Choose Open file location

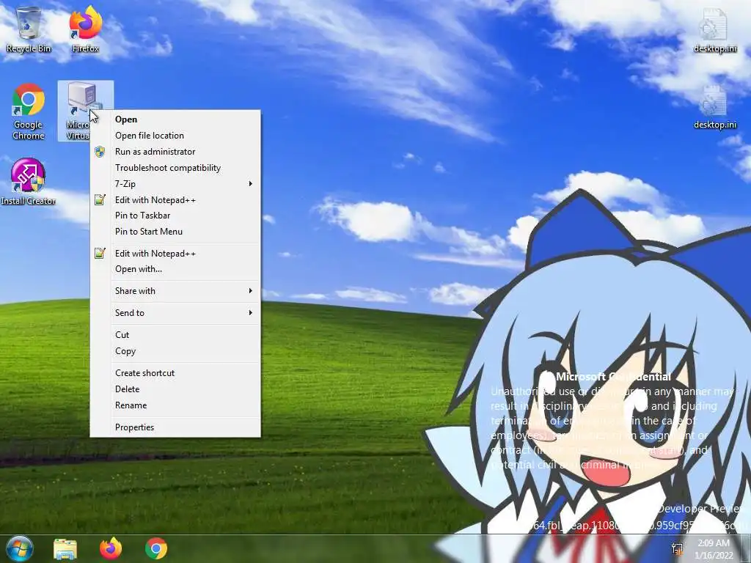click(175, 136)
